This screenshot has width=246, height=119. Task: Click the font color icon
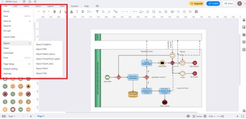(72, 12)
